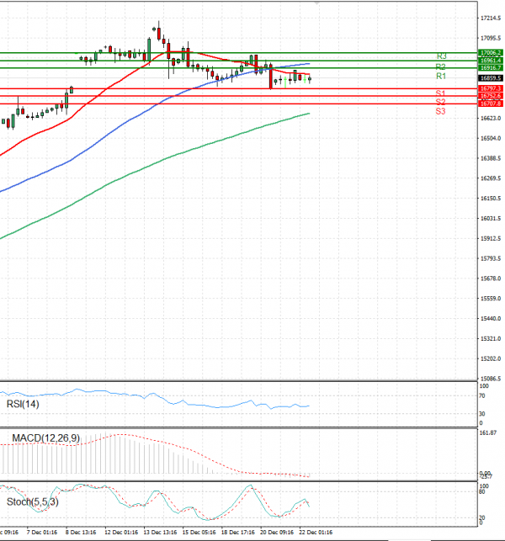The image size is (505, 541).
Task: Click the 15912.5 price axis value
Action: tap(491, 238)
